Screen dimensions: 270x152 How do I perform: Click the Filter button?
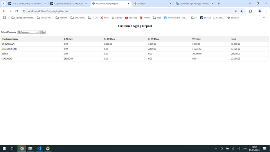pos(42,32)
